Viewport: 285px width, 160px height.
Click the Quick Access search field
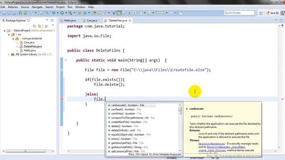239,13
